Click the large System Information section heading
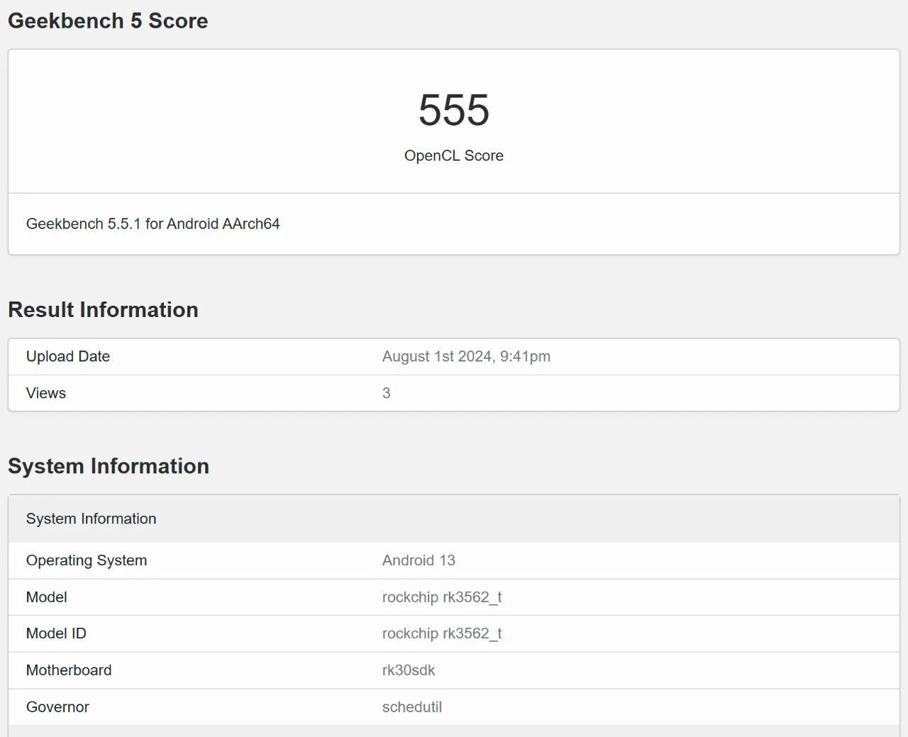 coord(109,466)
